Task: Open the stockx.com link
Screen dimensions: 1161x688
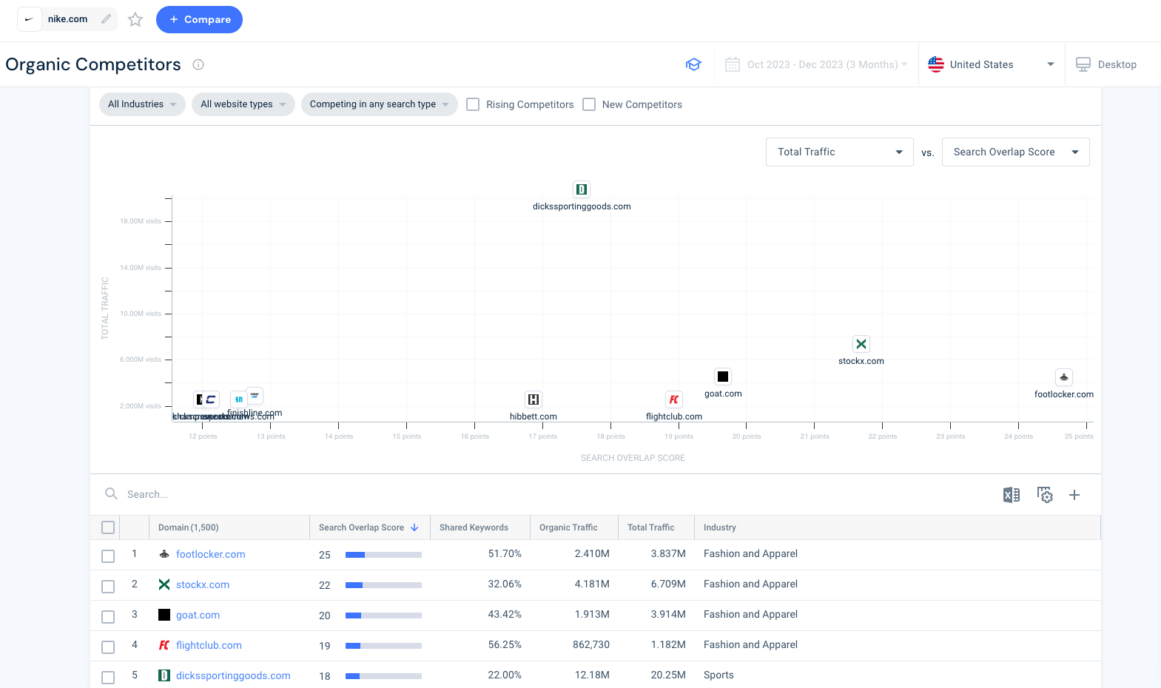Action: point(203,584)
